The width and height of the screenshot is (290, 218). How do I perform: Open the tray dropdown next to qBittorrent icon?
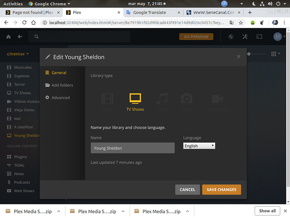pyautogui.click(x=242, y=3)
